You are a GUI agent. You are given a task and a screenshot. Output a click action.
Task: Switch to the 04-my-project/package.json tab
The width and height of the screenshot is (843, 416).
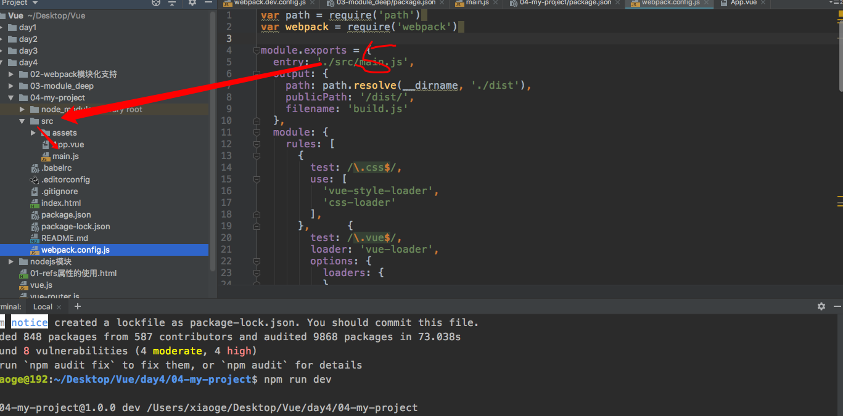pyautogui.click(x=565, y=2)
